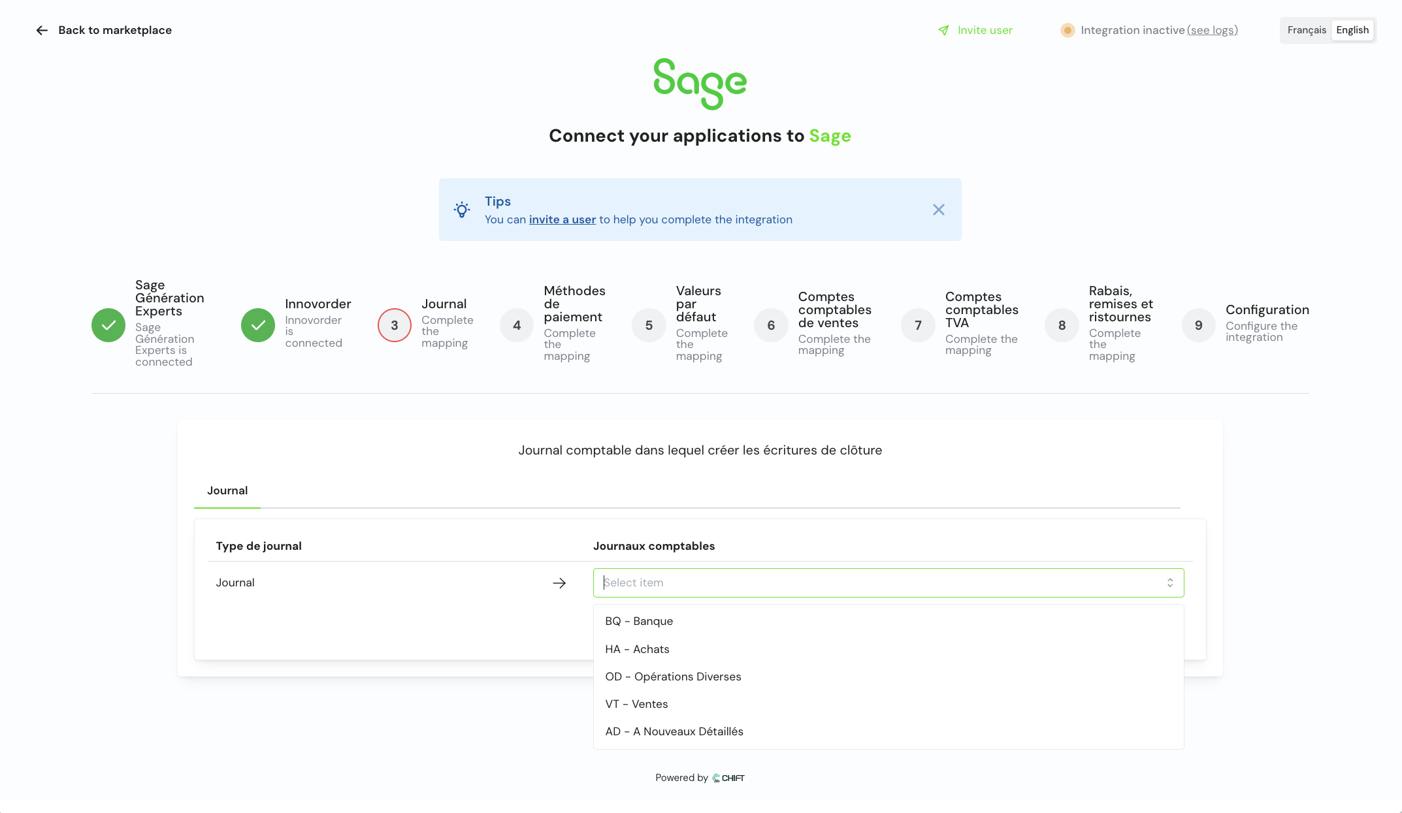Image resolution: width=1402 pixels, height=813 pixels.
Task: Select step 3 Journal circle
Action: [x=395, y=325]
